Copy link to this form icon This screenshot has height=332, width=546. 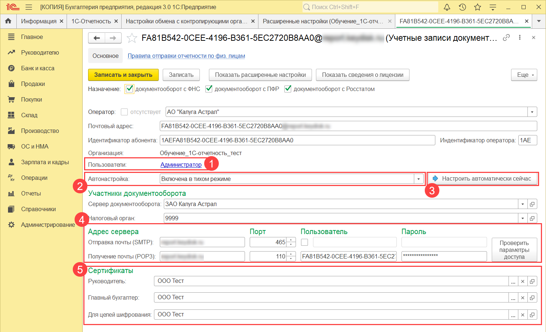(506, 37)
